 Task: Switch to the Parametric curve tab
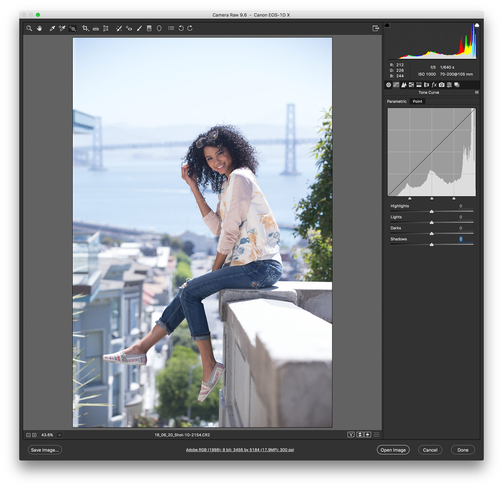coord(397,101)
